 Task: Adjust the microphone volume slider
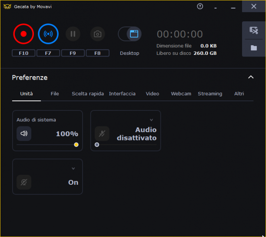tap(126, 145)
